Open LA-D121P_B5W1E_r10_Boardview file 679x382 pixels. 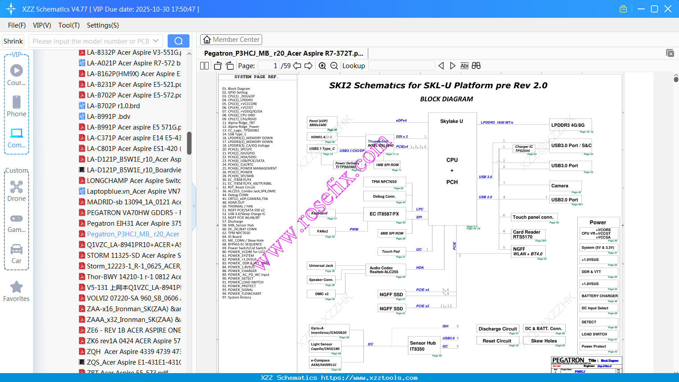tap(130, 170)
